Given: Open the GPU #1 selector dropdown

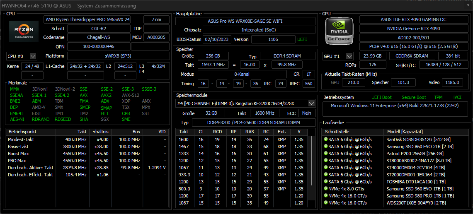Looking at the screenshot, I should point(349,56).
